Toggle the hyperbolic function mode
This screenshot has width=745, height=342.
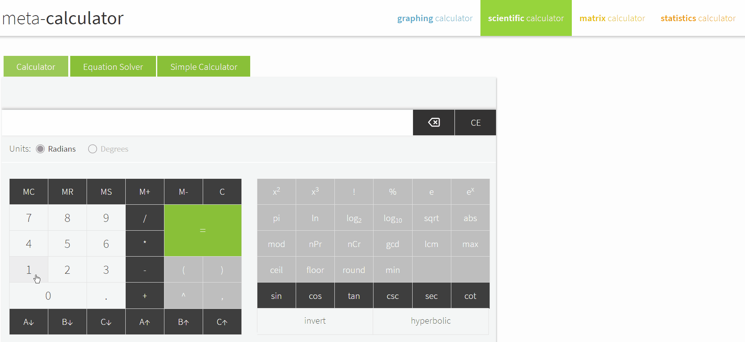431,321
